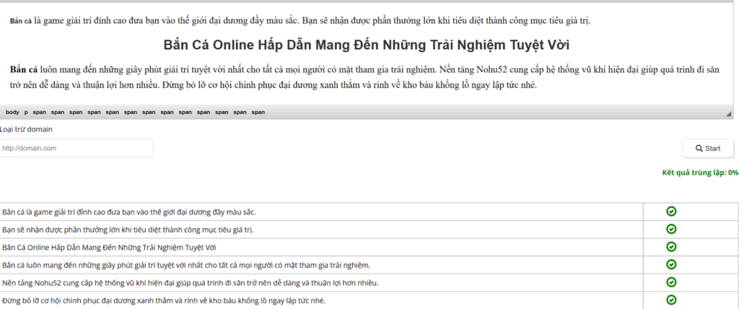The image size is (739, 309).
Task: Click the check icon beside "Bạn sẽ nhận được" row
Action: pos(671,230)
